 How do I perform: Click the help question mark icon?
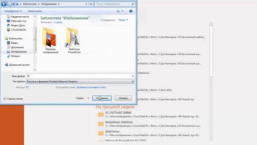pyautogui.click(x=131, y=11)
